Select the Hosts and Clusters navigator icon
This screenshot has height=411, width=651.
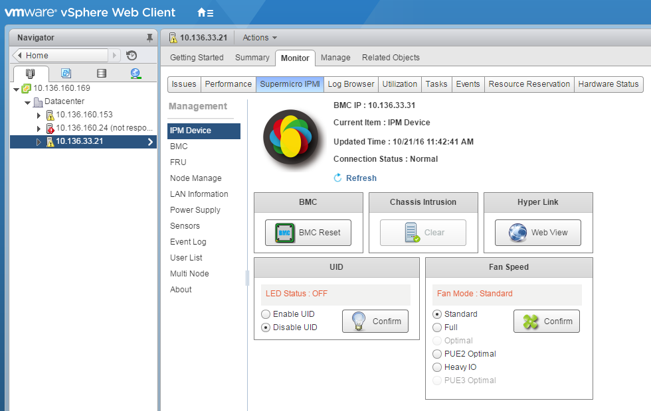point(31,73)
